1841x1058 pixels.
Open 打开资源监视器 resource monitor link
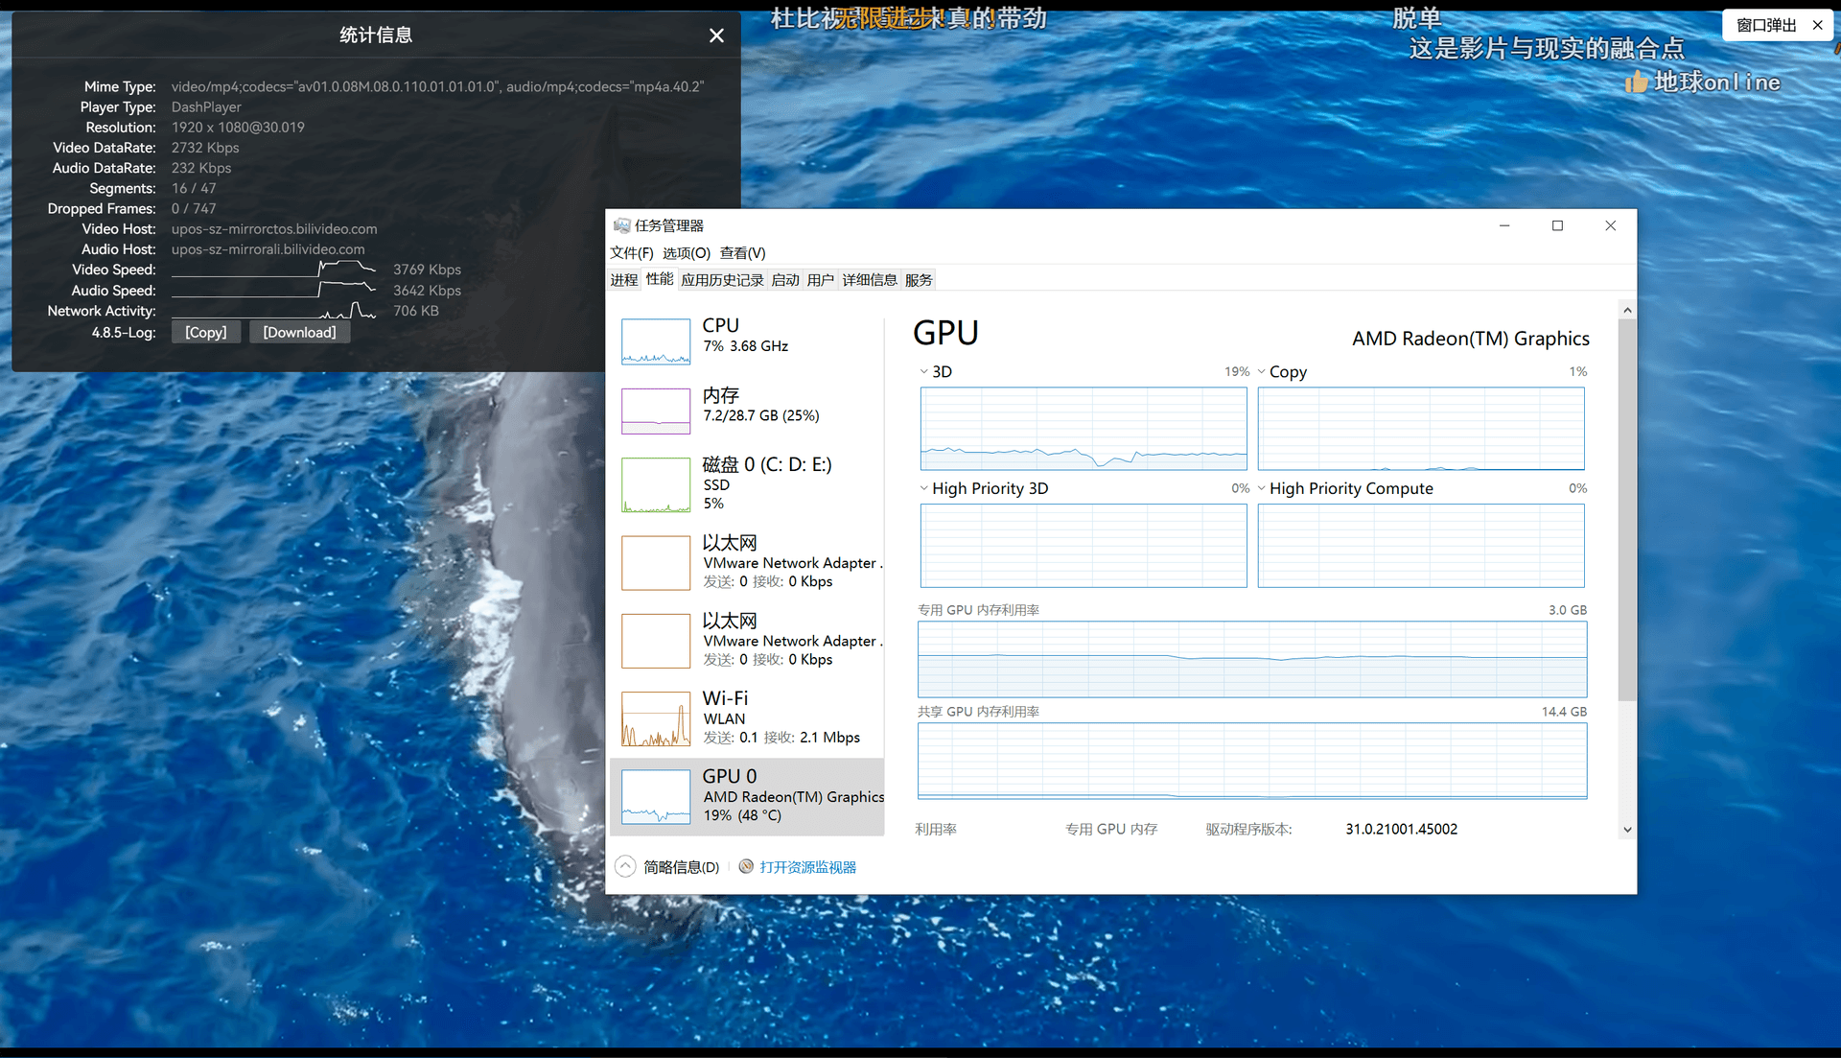pos(808,867)
